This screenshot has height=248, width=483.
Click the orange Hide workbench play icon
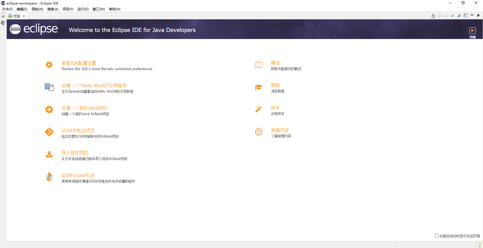(x=472, y=31)
